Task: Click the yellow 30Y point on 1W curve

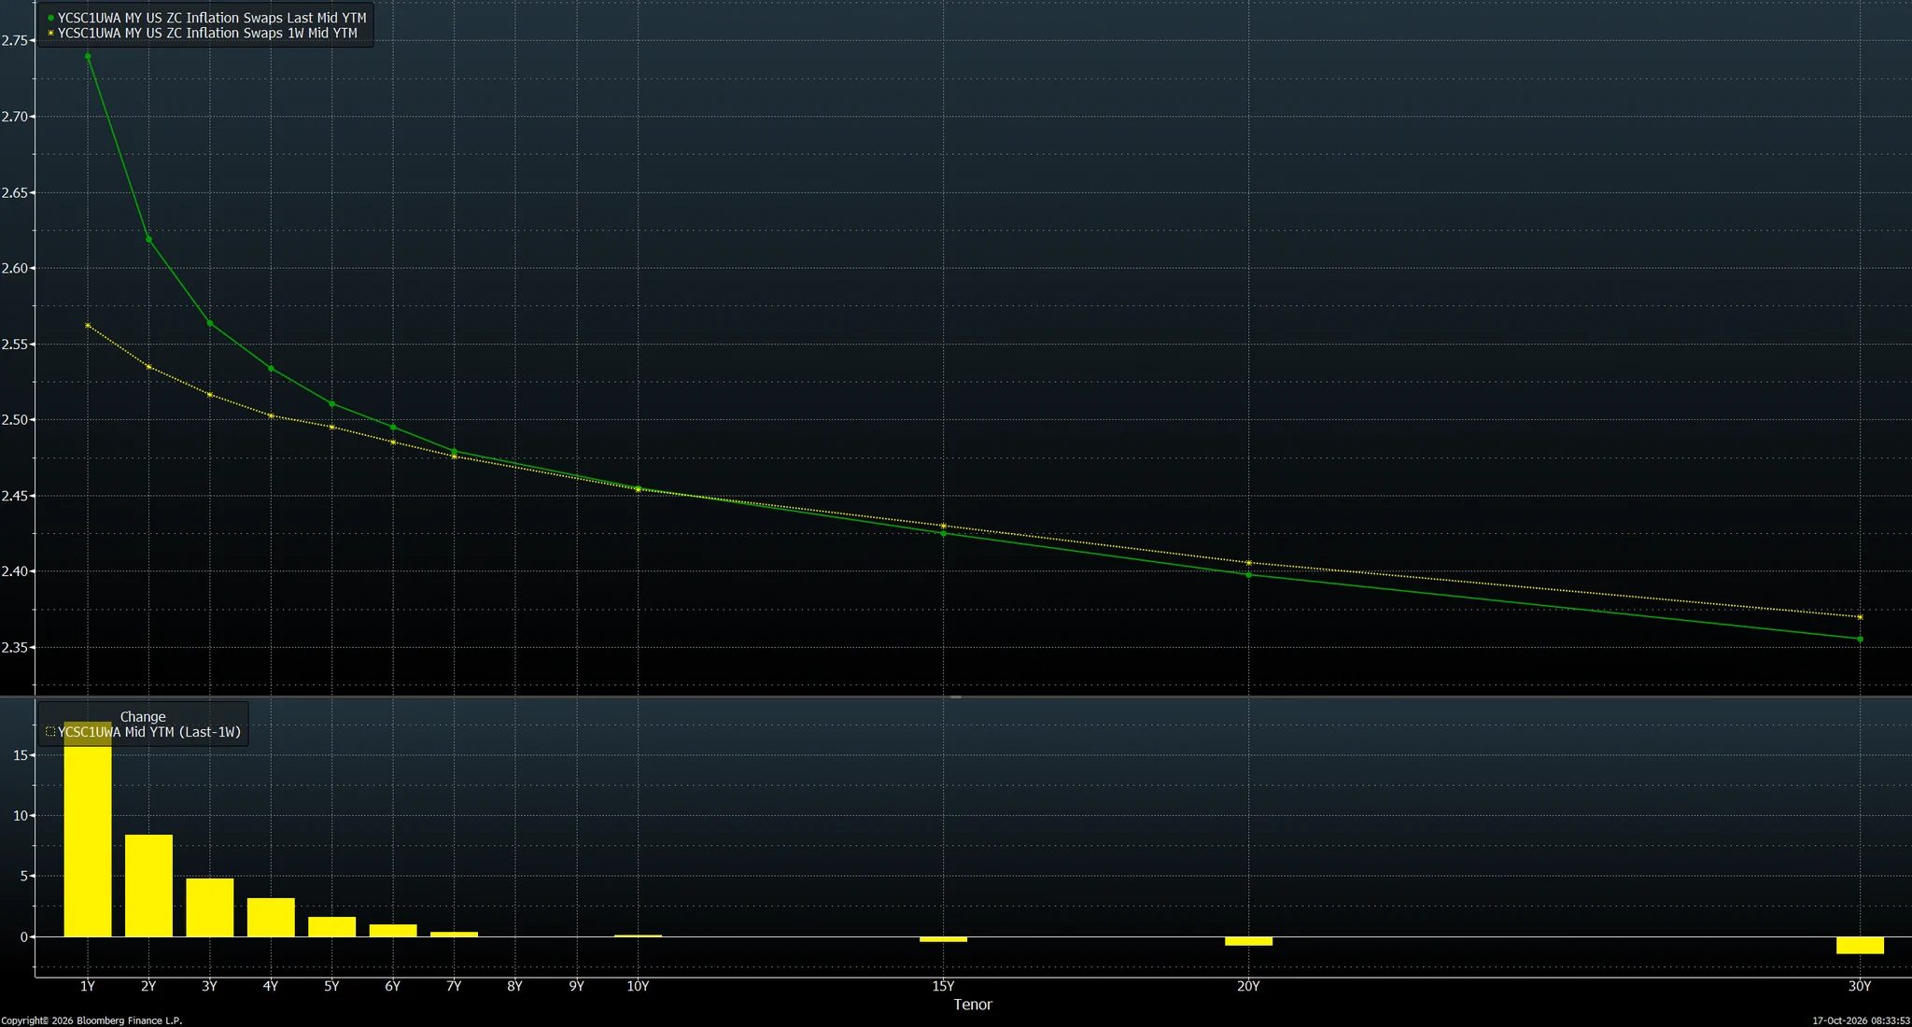Action: tap(1860, 617)
